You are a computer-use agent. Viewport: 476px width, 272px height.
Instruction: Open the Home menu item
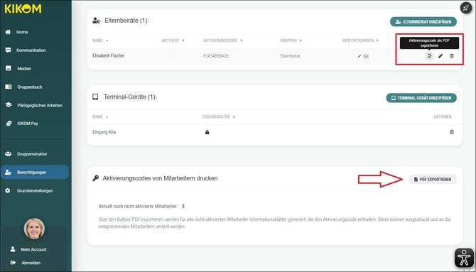point(22,32)
